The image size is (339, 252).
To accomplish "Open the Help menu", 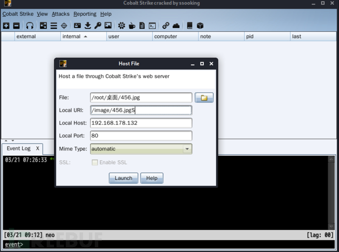I will click(x=106, y=14).
